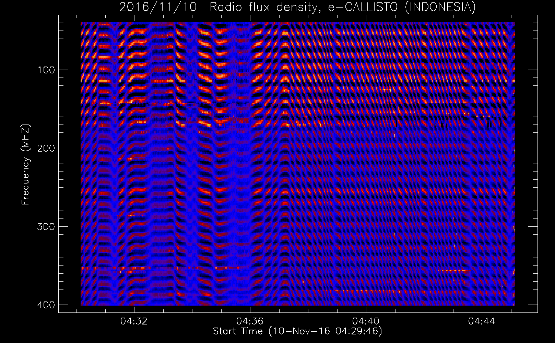Screen dimensions: 555x343
Task: Click the '100' frequency tick label
Action: tap(46, 70)
